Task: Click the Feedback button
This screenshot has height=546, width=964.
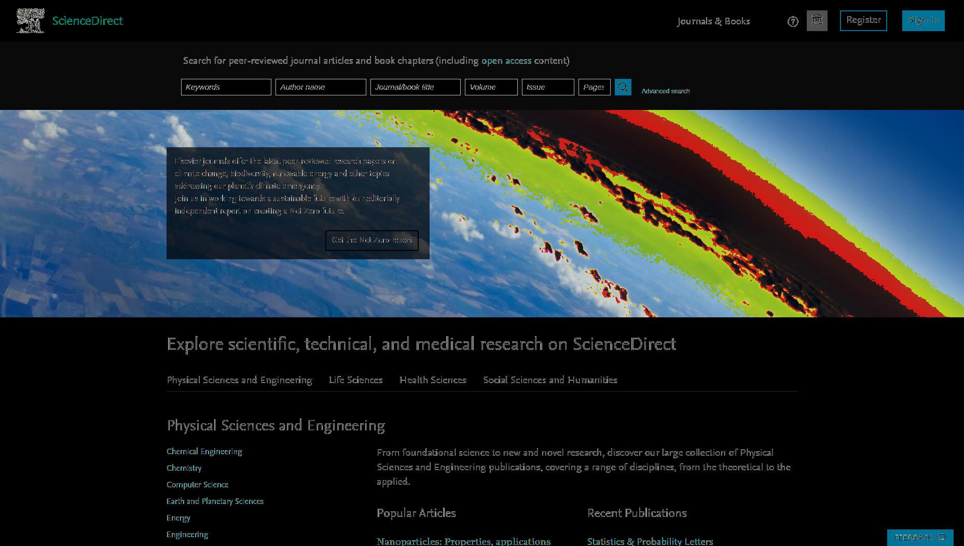Action: [920, 538]
